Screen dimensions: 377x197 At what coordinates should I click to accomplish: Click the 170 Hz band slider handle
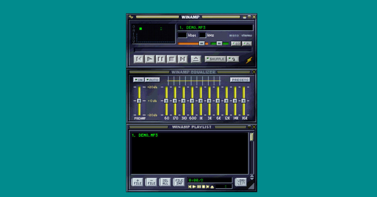pyautogui.click(x=175, y=101)
